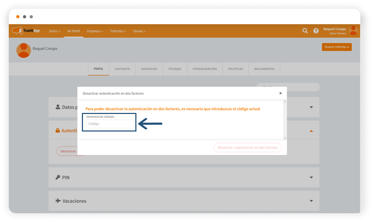Screen dimensions: 373x222
Task: Expand the Tareas menu
Action: (x=139, y=31)
